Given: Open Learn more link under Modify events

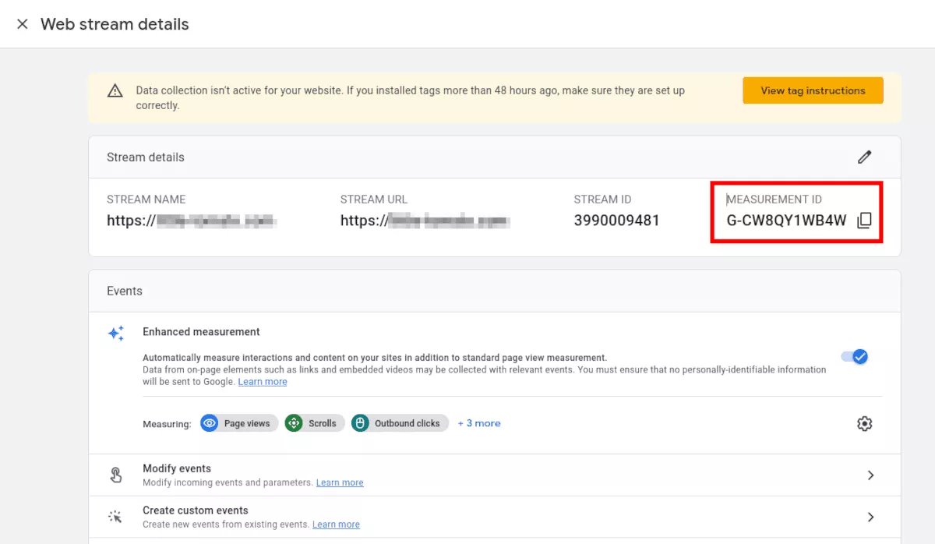Looking at the screenshot, I should (x=340, y=482).
